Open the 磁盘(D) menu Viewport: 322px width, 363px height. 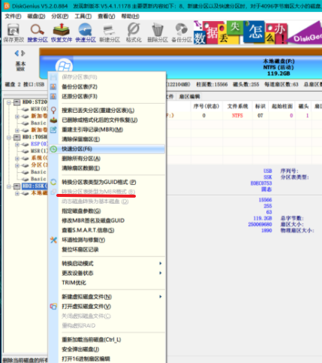pyautogui.click(x=36, y=17)
